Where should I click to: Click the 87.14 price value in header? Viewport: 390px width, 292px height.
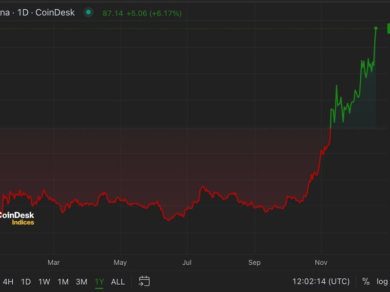112,13
